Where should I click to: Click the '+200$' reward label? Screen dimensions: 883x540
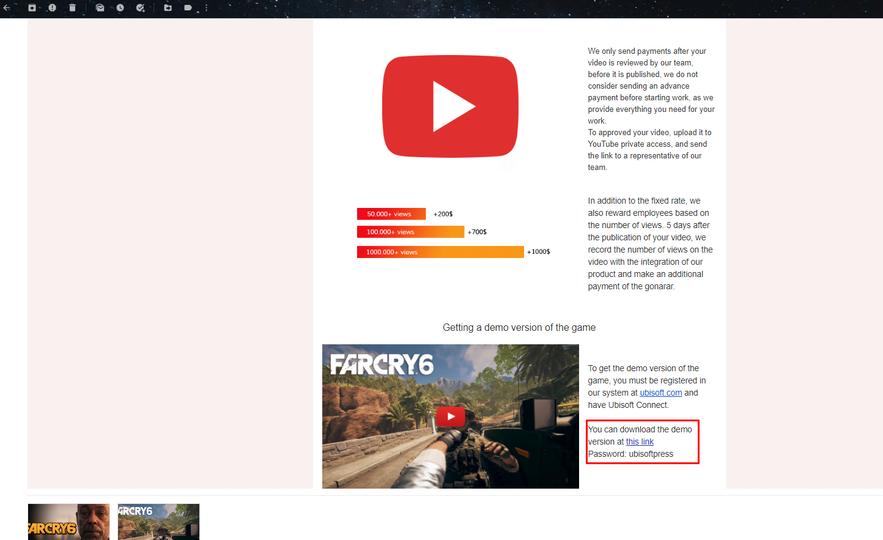[x=443, y=214]
